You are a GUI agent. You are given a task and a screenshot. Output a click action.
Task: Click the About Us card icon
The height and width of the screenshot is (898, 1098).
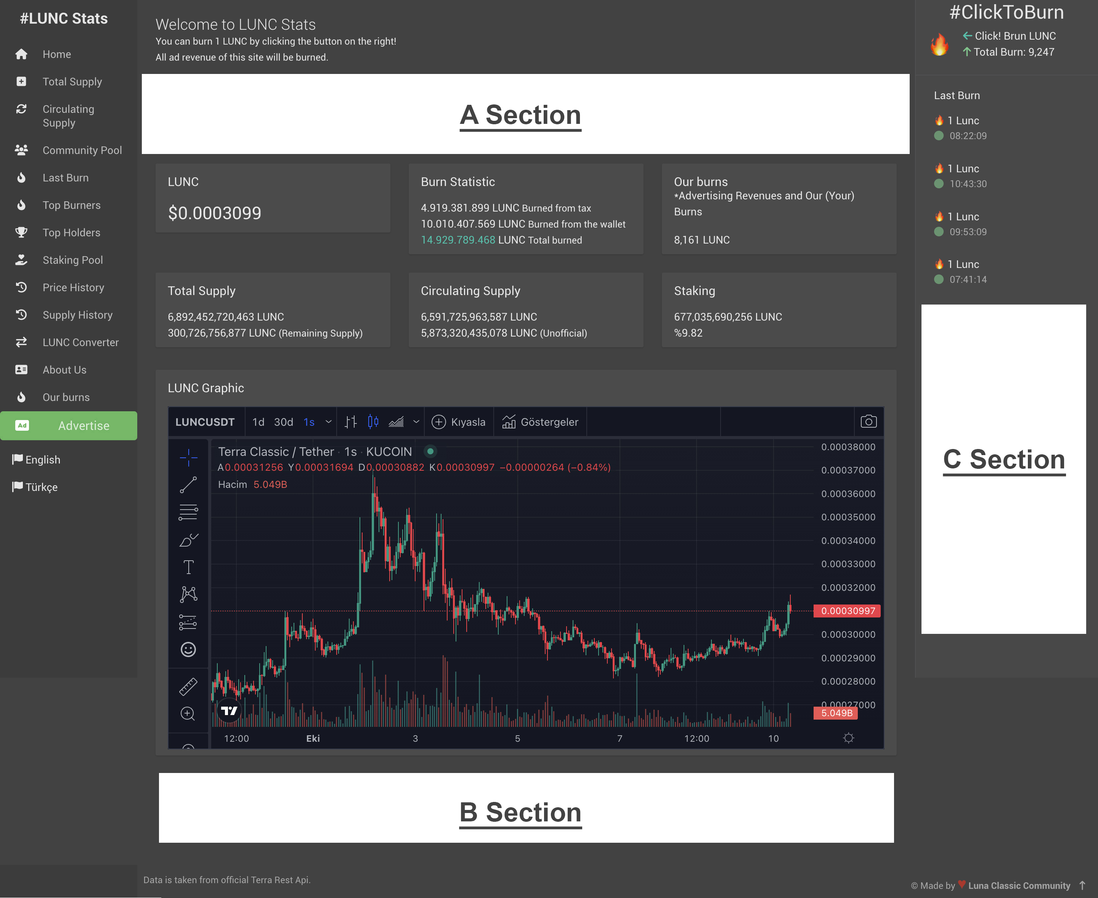pyautogui.click(x=21, y=369)
